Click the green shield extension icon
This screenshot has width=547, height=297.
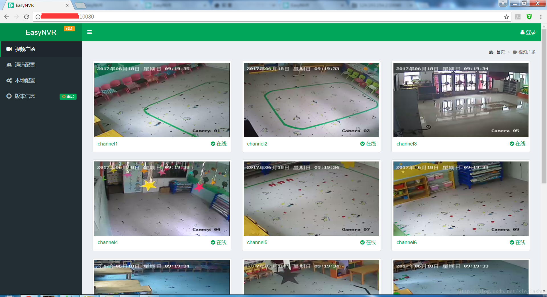tap(529, 17)
